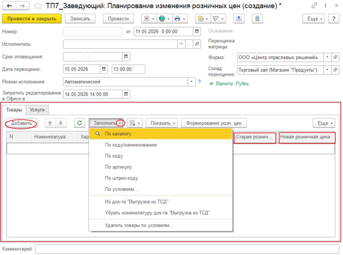Image resolution: width=343 pixels, height=255 pixels.
Task: Click the question mark help hint near Режим исполнения
Action: pyautogui.click(x=199, y=82)
